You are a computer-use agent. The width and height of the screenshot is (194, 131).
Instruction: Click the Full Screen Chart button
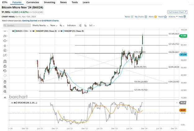tap(177, 12)
